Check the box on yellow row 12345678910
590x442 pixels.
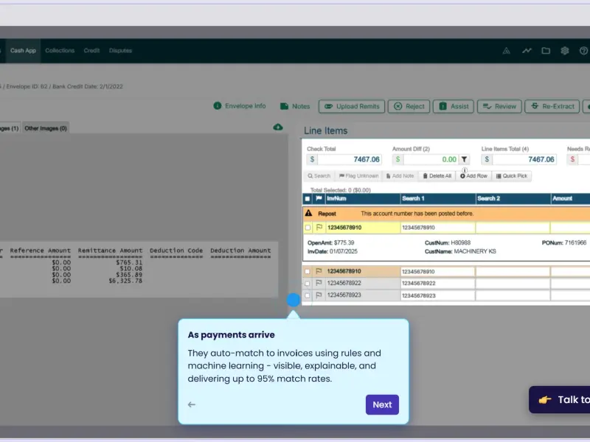pyautogui.click(x=308, y=228)
